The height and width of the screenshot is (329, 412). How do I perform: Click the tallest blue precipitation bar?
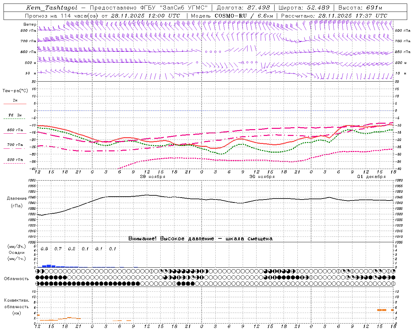point(49,266)
